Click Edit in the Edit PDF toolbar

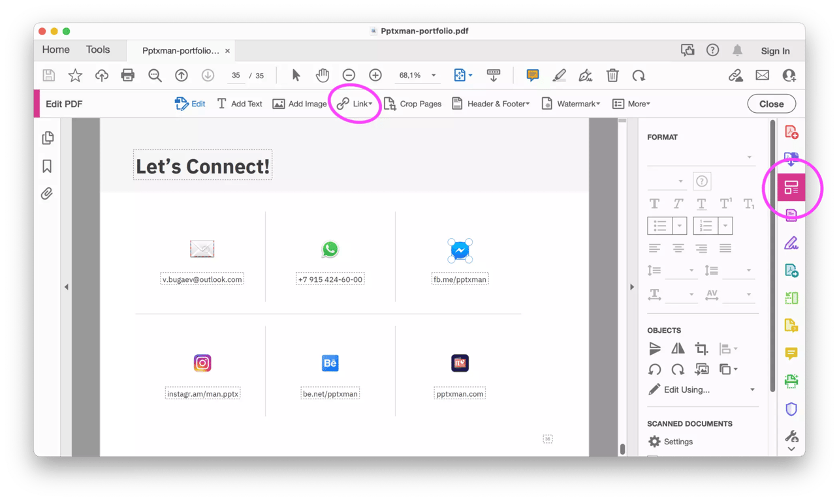(x=190, y=104)
